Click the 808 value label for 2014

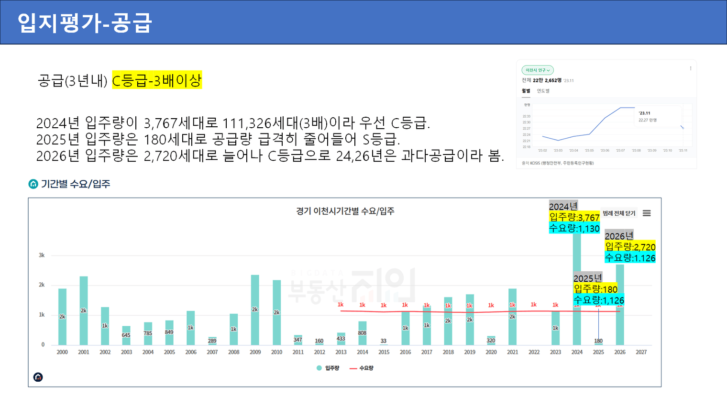point(363,333)
